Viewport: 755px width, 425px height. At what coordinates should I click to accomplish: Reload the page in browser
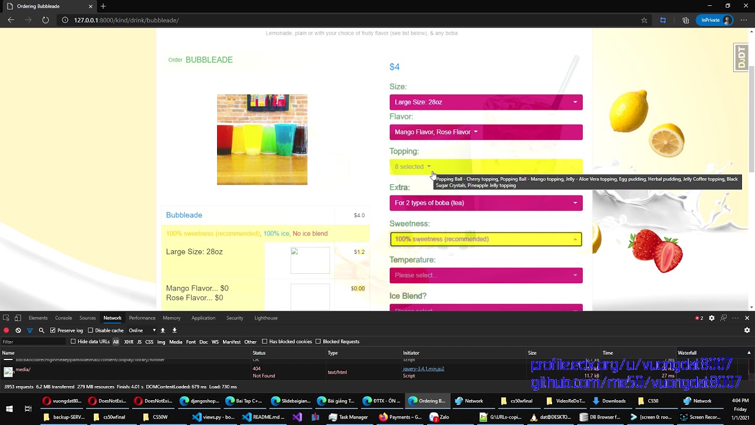point(45,20)
